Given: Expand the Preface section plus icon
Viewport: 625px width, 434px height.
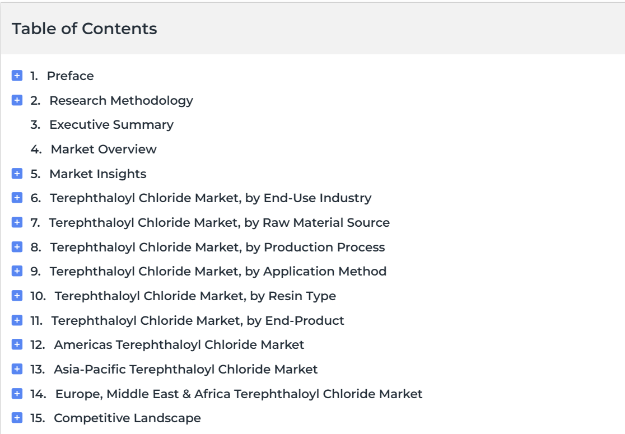Looking at the screenshot, I should click(x=17, y=76).
